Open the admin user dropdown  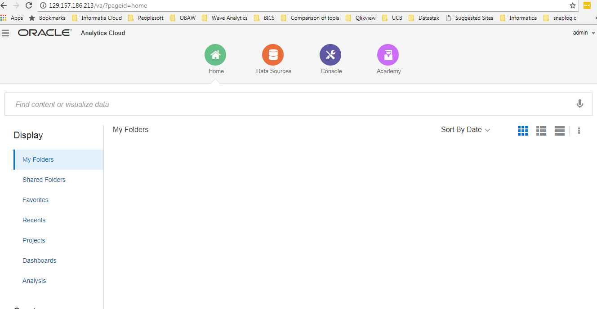click(584, 33)
